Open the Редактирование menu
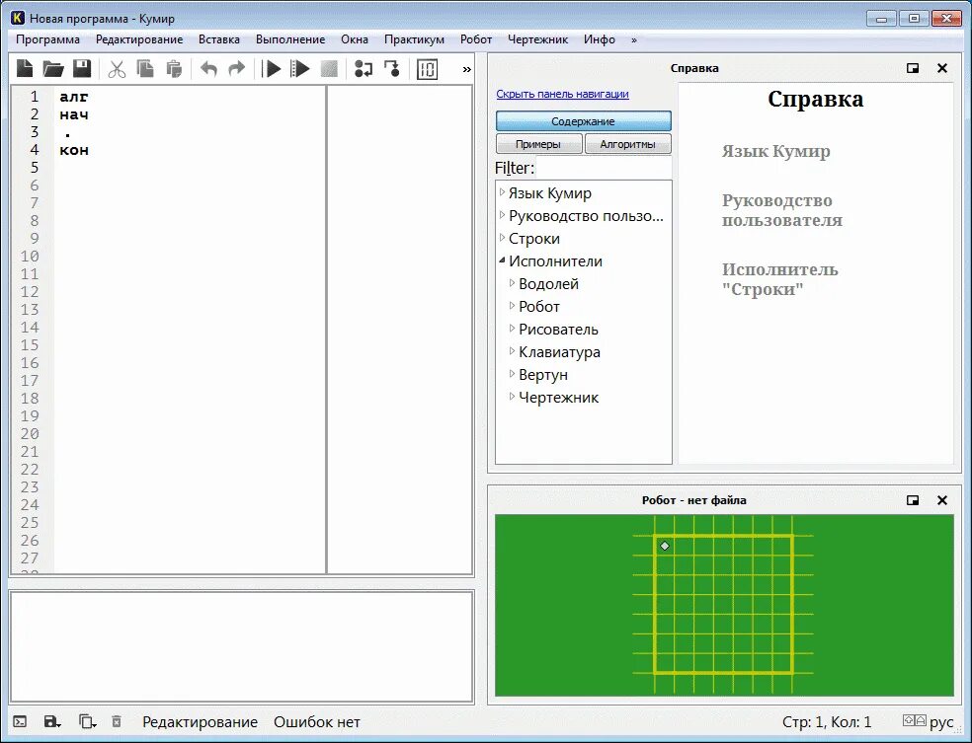 [139, 39]
